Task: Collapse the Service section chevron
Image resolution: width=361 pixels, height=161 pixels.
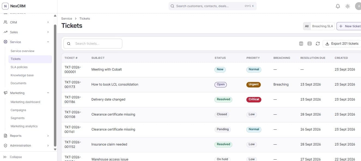Action: pyautogui.click(x=48, y=42)
